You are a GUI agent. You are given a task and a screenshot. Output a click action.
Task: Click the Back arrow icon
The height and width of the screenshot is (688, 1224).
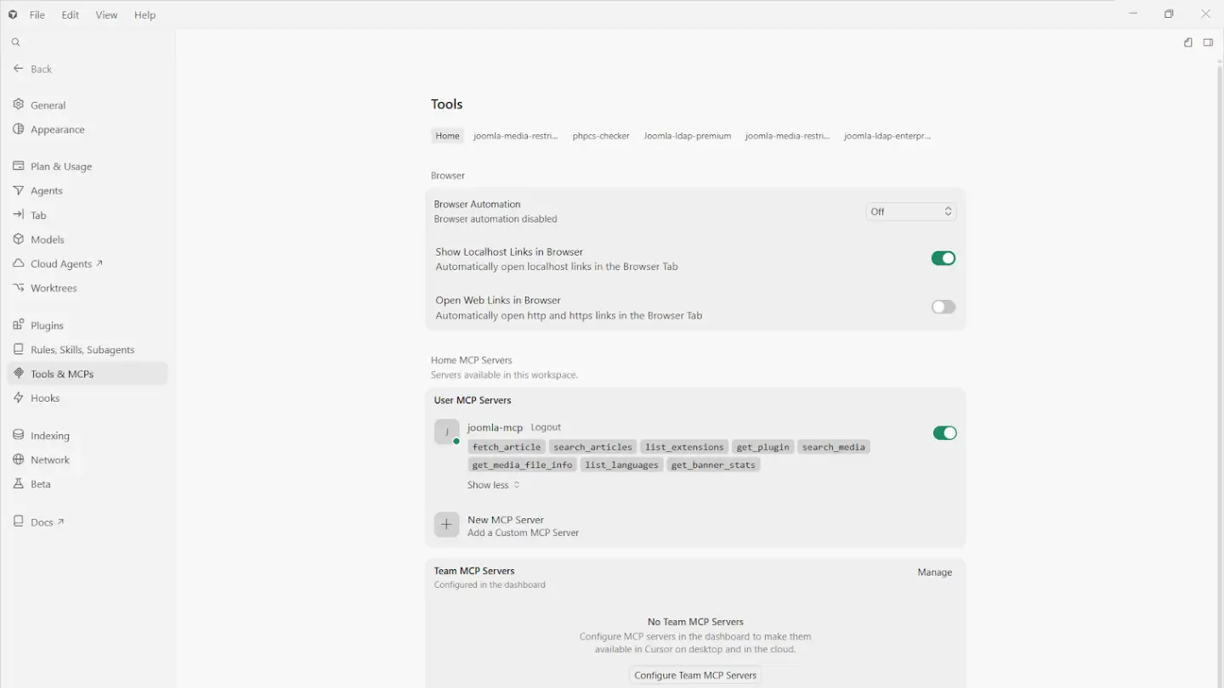click(x=18, y=68)
